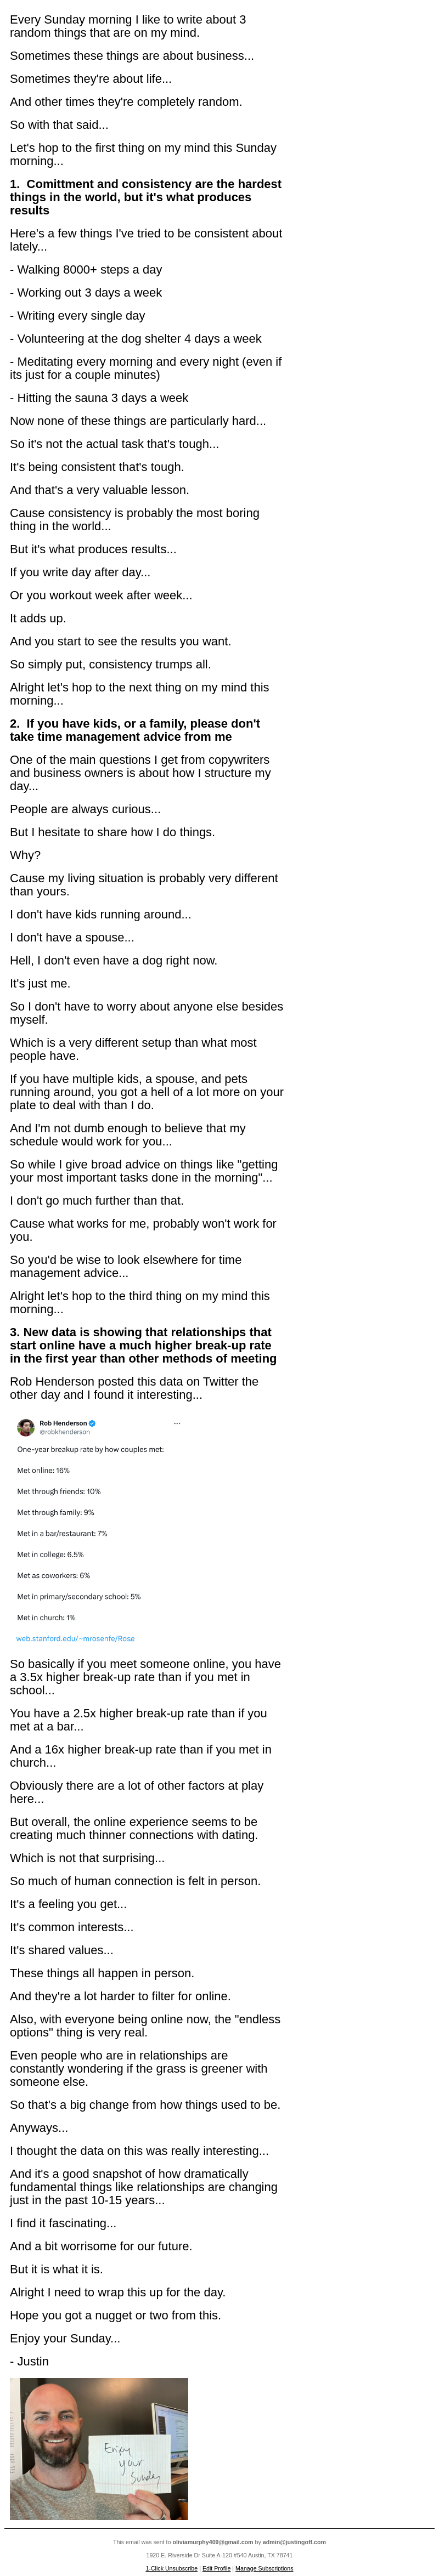Screen dimensions: 439x2576
Task: Click the Rob Henderson display name
Action: [63, 1423]
